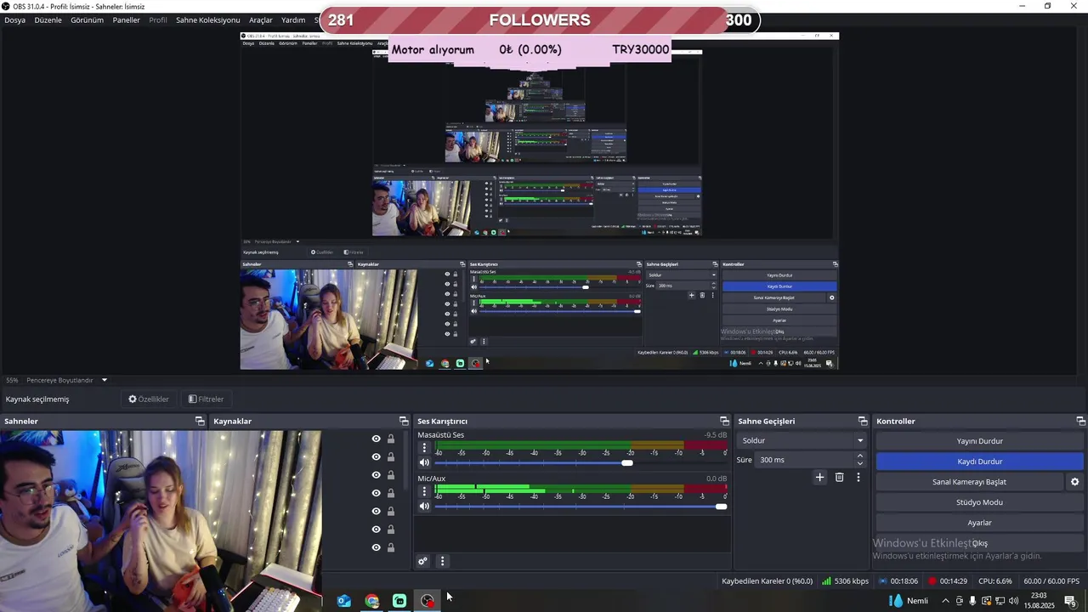Pop out the Sahneler dock panel
The image size is (1088, 612).
point(200,421)
